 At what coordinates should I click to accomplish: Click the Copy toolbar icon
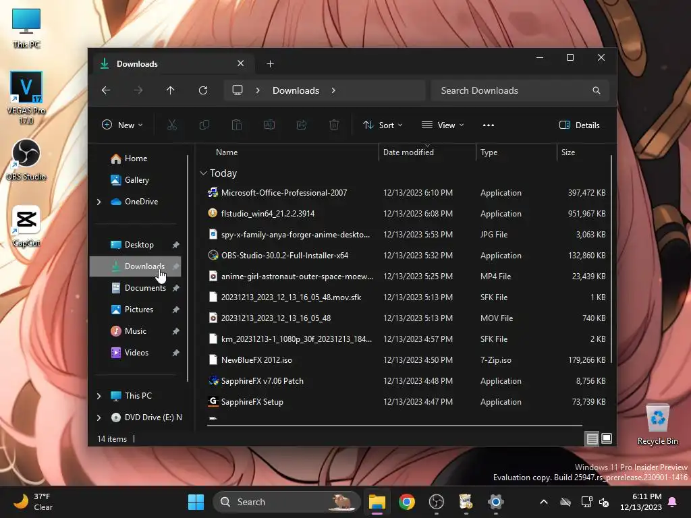[204, 125]
